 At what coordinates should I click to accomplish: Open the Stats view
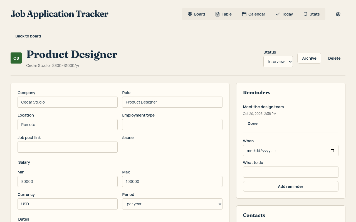(311, 14)
